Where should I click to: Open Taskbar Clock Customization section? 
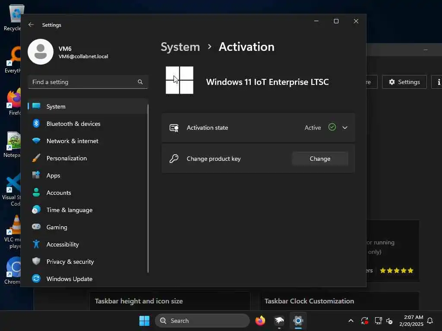[x=339, y=301]
